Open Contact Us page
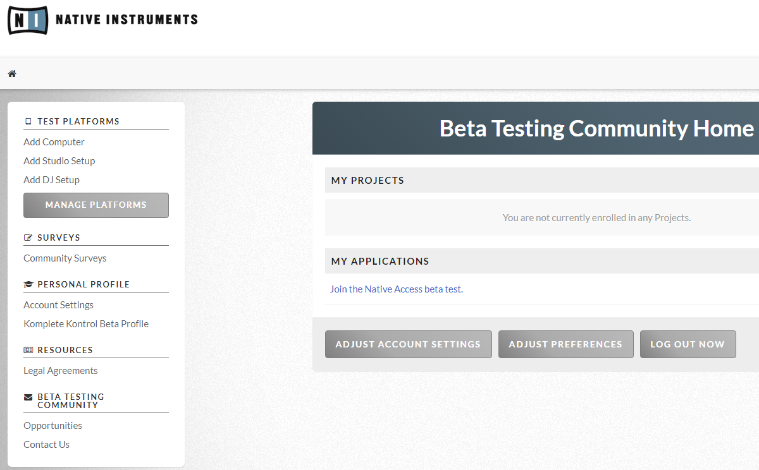759x470 pixels. point(47,445)
